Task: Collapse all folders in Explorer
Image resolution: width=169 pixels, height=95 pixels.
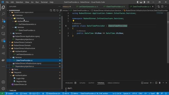Action: coord(61,10)
